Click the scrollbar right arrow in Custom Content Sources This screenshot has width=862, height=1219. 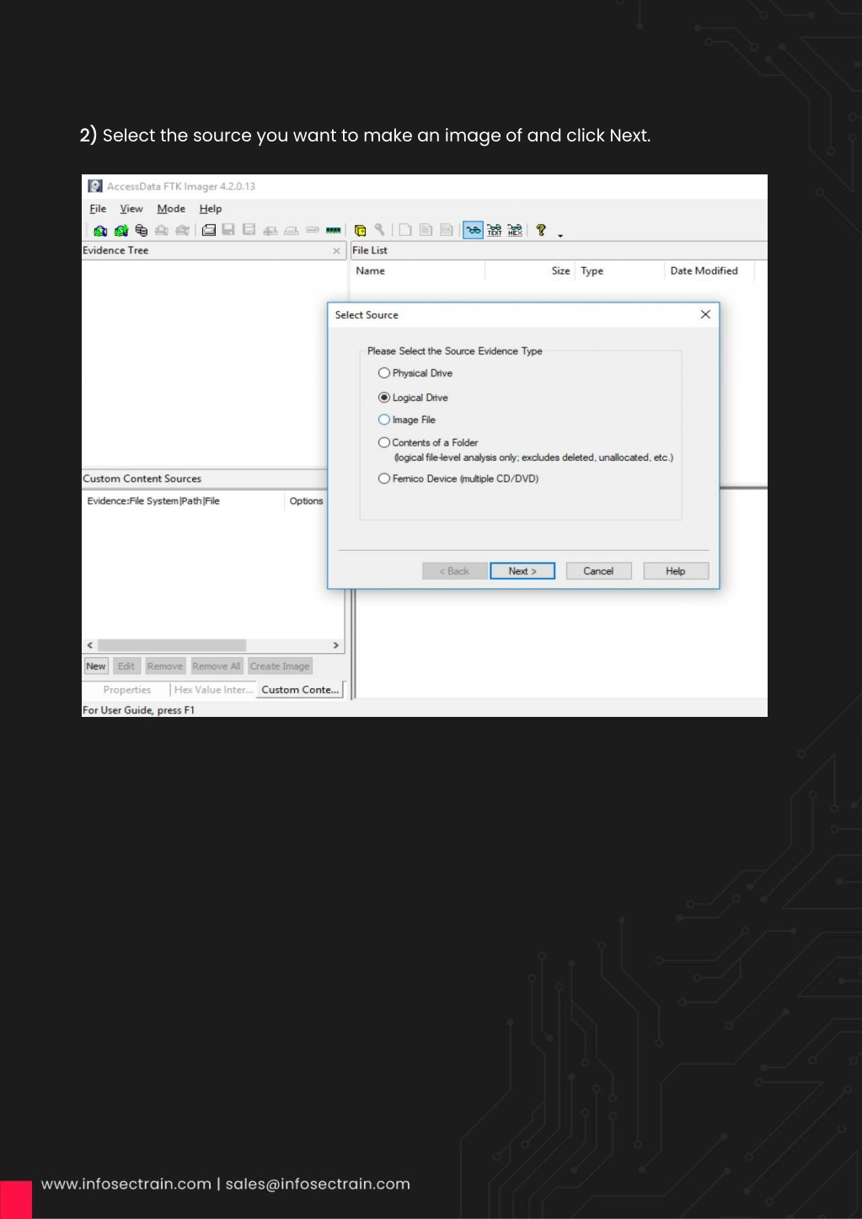tap(336, 645)
